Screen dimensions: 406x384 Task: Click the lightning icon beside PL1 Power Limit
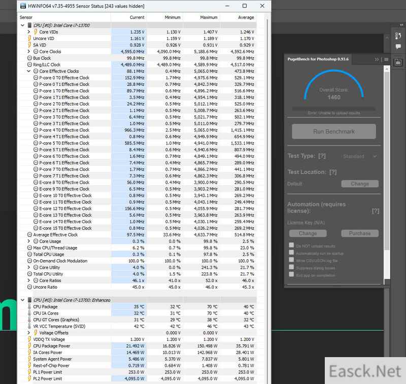29,372
